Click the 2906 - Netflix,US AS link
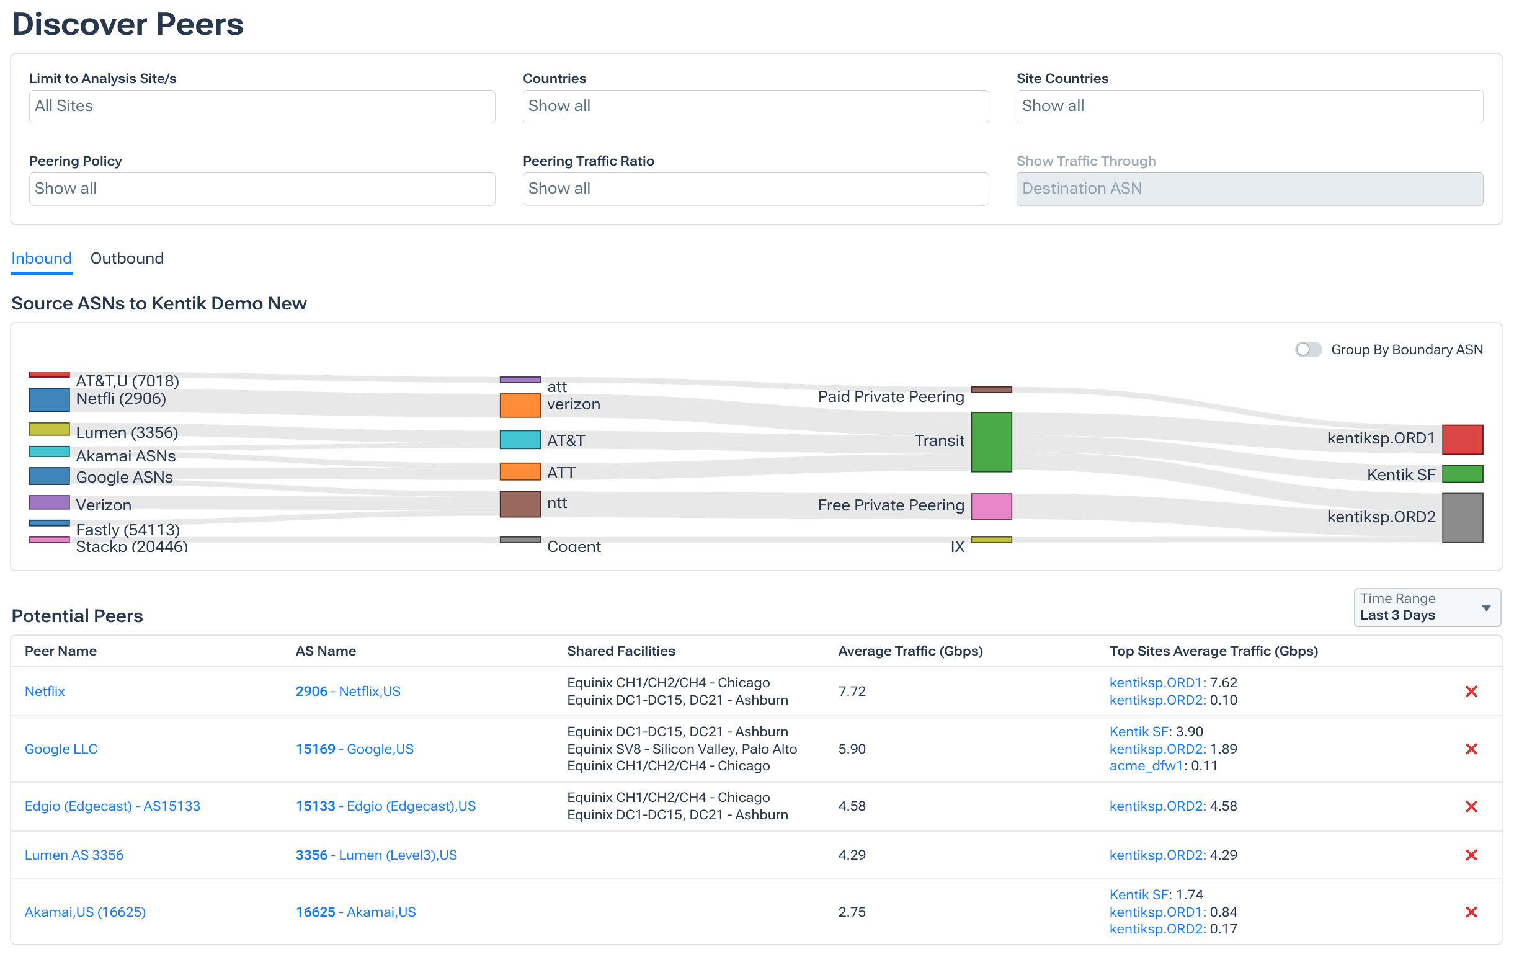Viewport: 1514px width, 957px height. (348, 691)
